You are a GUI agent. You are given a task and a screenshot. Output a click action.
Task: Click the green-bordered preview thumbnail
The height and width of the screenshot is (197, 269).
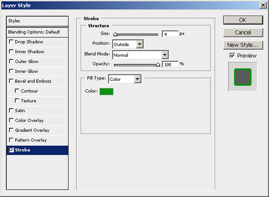click(x=243, y=77)
